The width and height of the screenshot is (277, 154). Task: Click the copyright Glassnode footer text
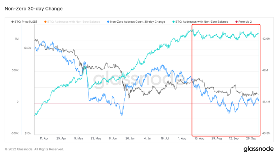pyautogui.click(x=34, y=149)
